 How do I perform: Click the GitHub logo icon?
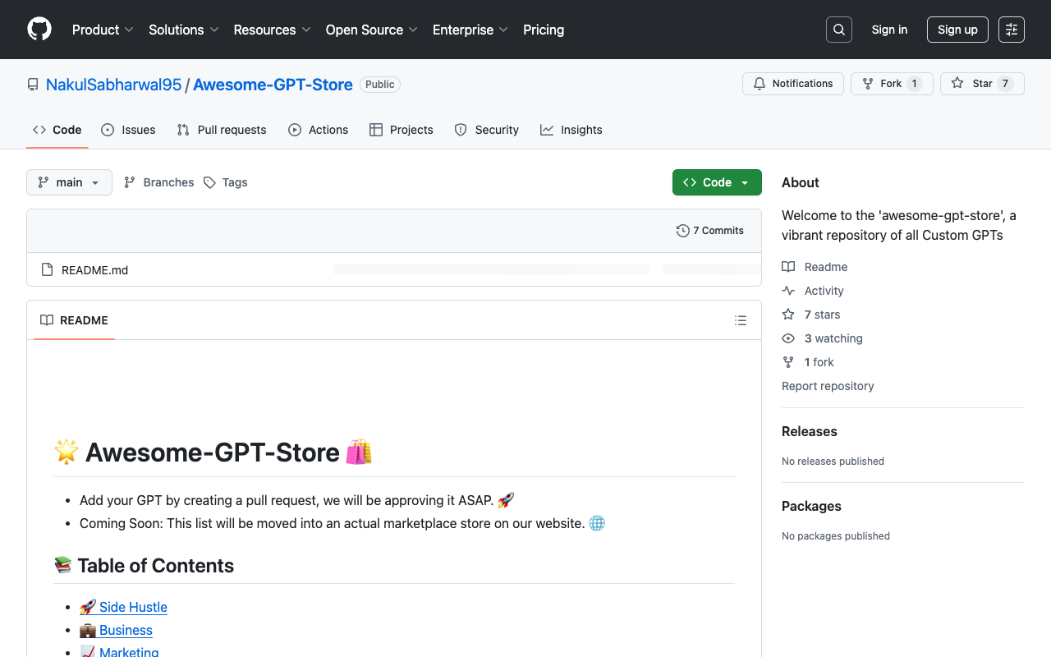39,30
